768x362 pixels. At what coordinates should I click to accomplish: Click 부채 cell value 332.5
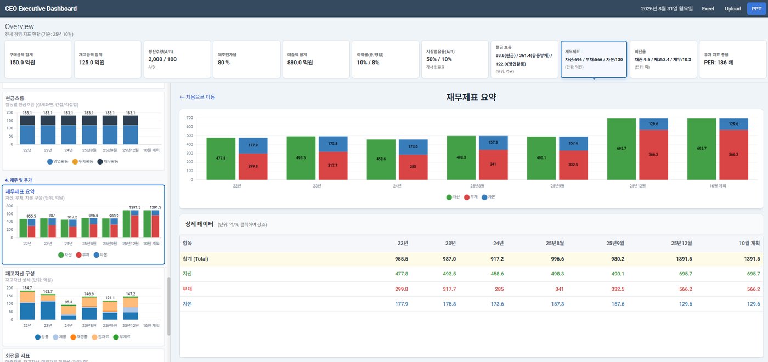coord(617,289)
